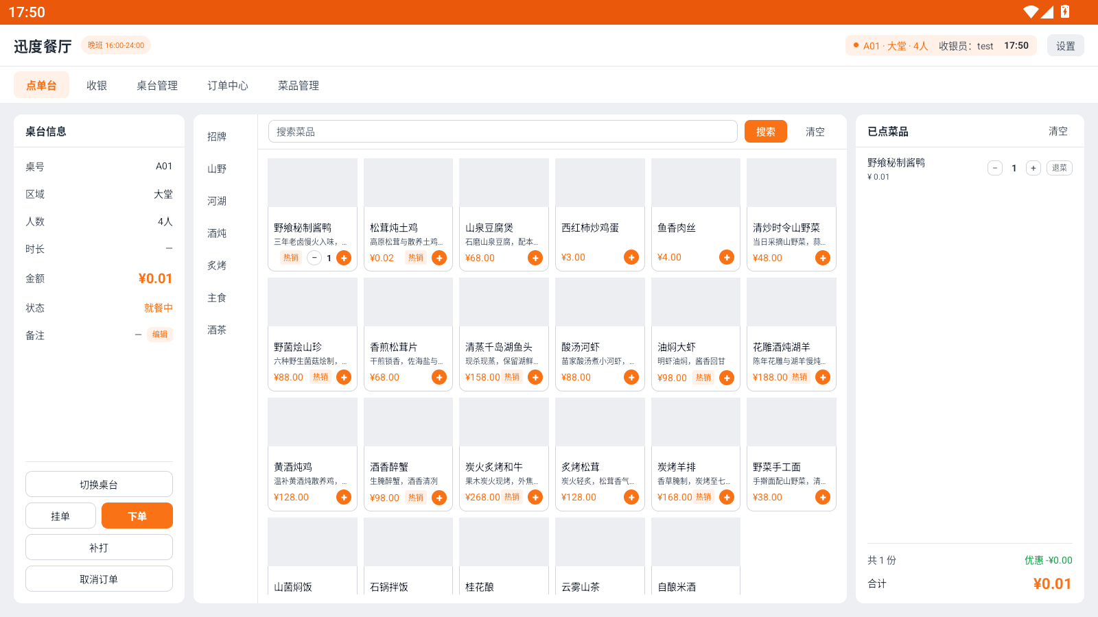Viewport: 1098px width, 617px height.
Task: Reduce quantity in 已点菜品 list
Action: [995, 168]
